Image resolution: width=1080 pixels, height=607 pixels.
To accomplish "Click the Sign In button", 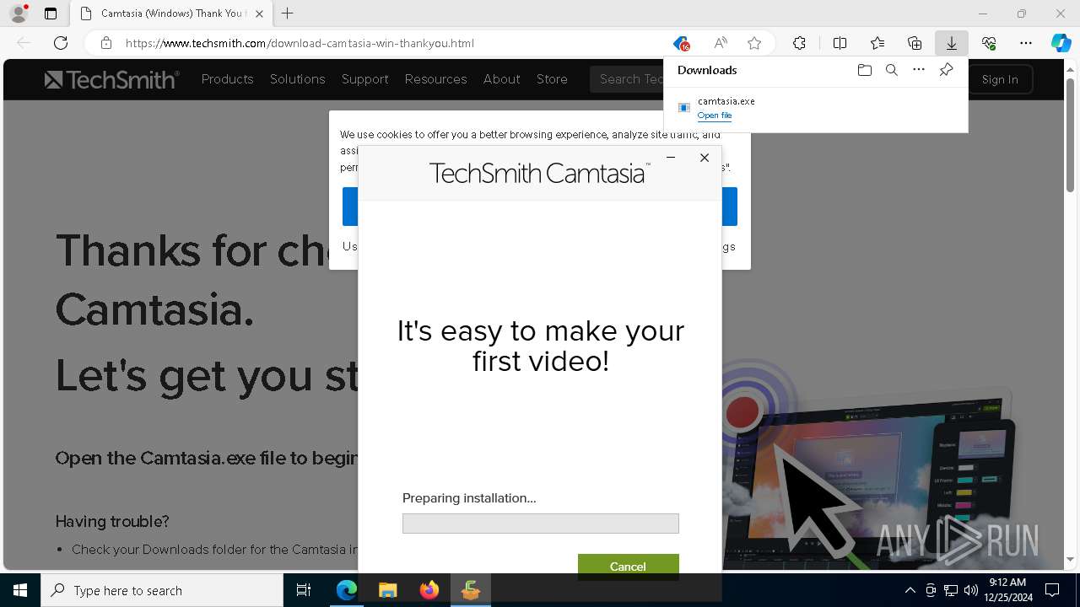I will (x=1000, y=79).
